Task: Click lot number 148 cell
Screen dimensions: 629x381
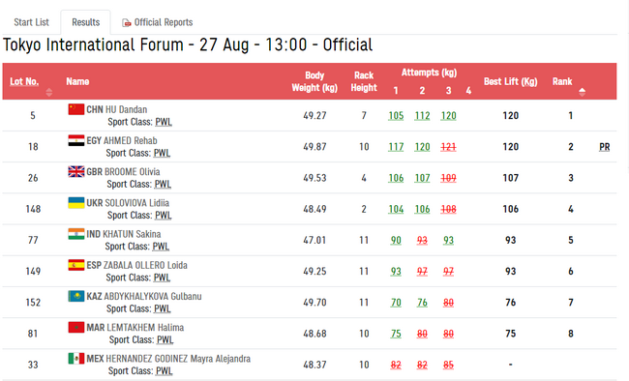Action: click(x=33, y=209)
